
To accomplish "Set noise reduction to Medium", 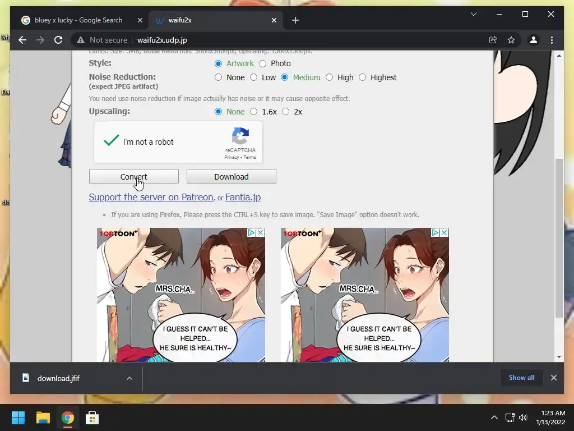I will click(284, 77).
